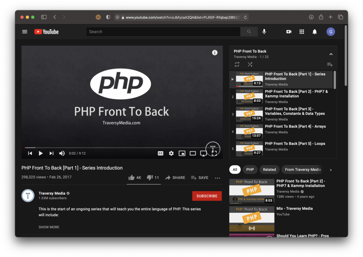Open miniplayer mode
The image size is (363, 257).
coord(182,153)
